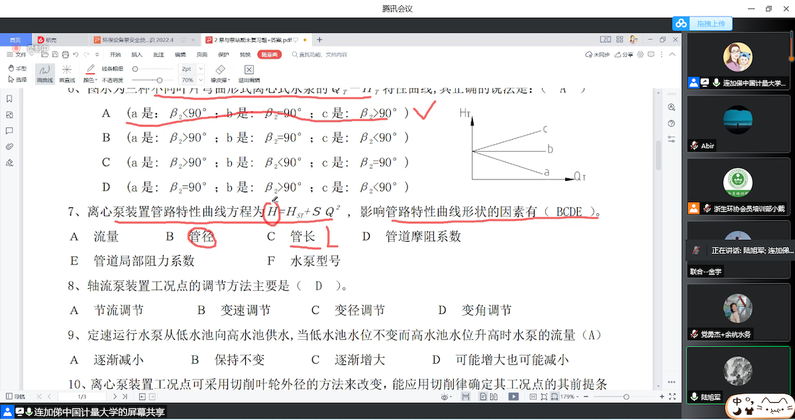The image size is (795, 420).
Task: Select the 选择 pointer tool
Action: pyautogui.click(x=17, y=79)
